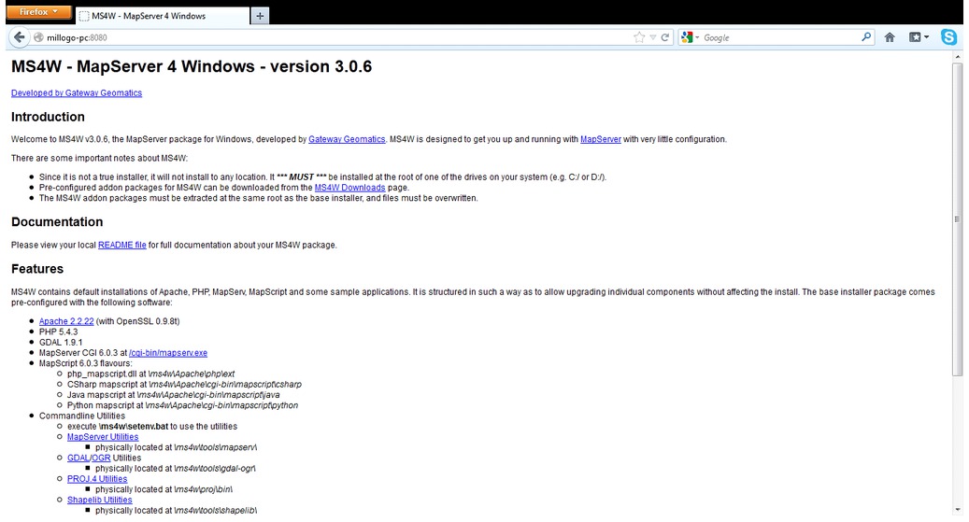
Task: Focus the Google search box
Action: click(x=780, y=37)
